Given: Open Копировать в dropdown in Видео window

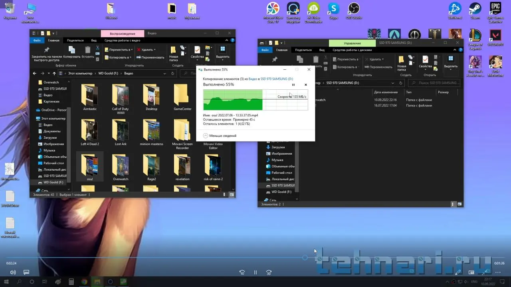Looking at the screenshot, I should (118, 57).
